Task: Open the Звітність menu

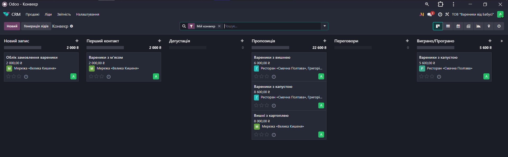Action: (x=64, y=14)
